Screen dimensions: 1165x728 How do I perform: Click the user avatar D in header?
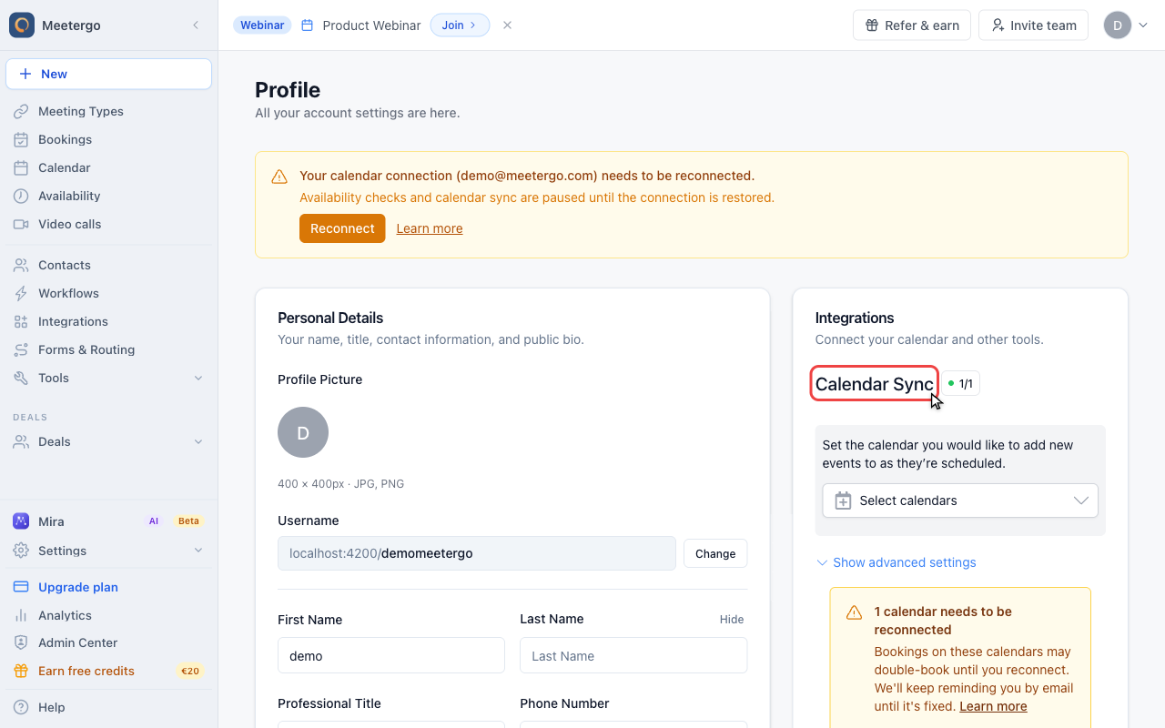click(1118, 25)
